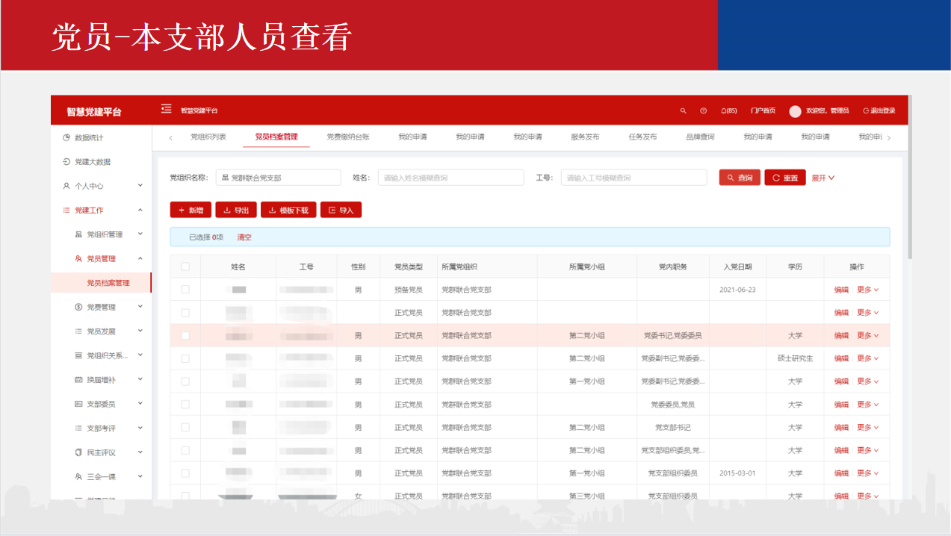Click the 退出登录 logout icon
Viewport: 951px width, 536px height.
click(x=866, y=110)
